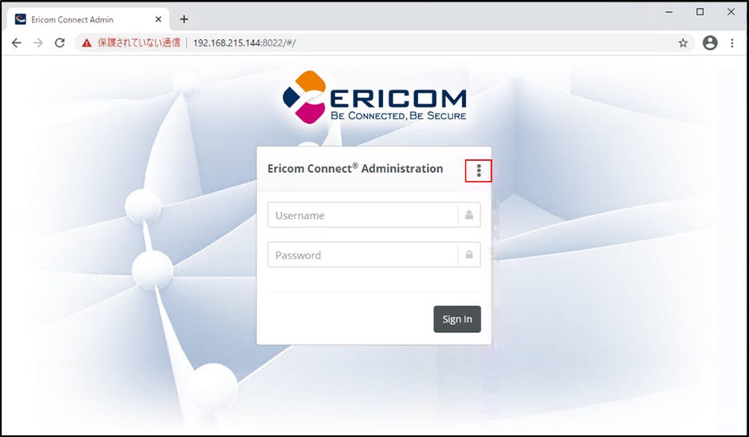Open a new browser tab

click(184, 19)
